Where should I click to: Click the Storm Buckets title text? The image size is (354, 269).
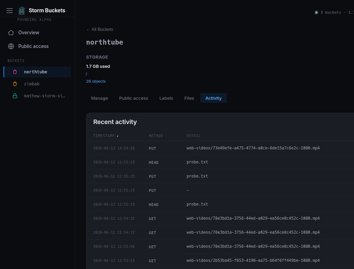click(x=47, y=10)
